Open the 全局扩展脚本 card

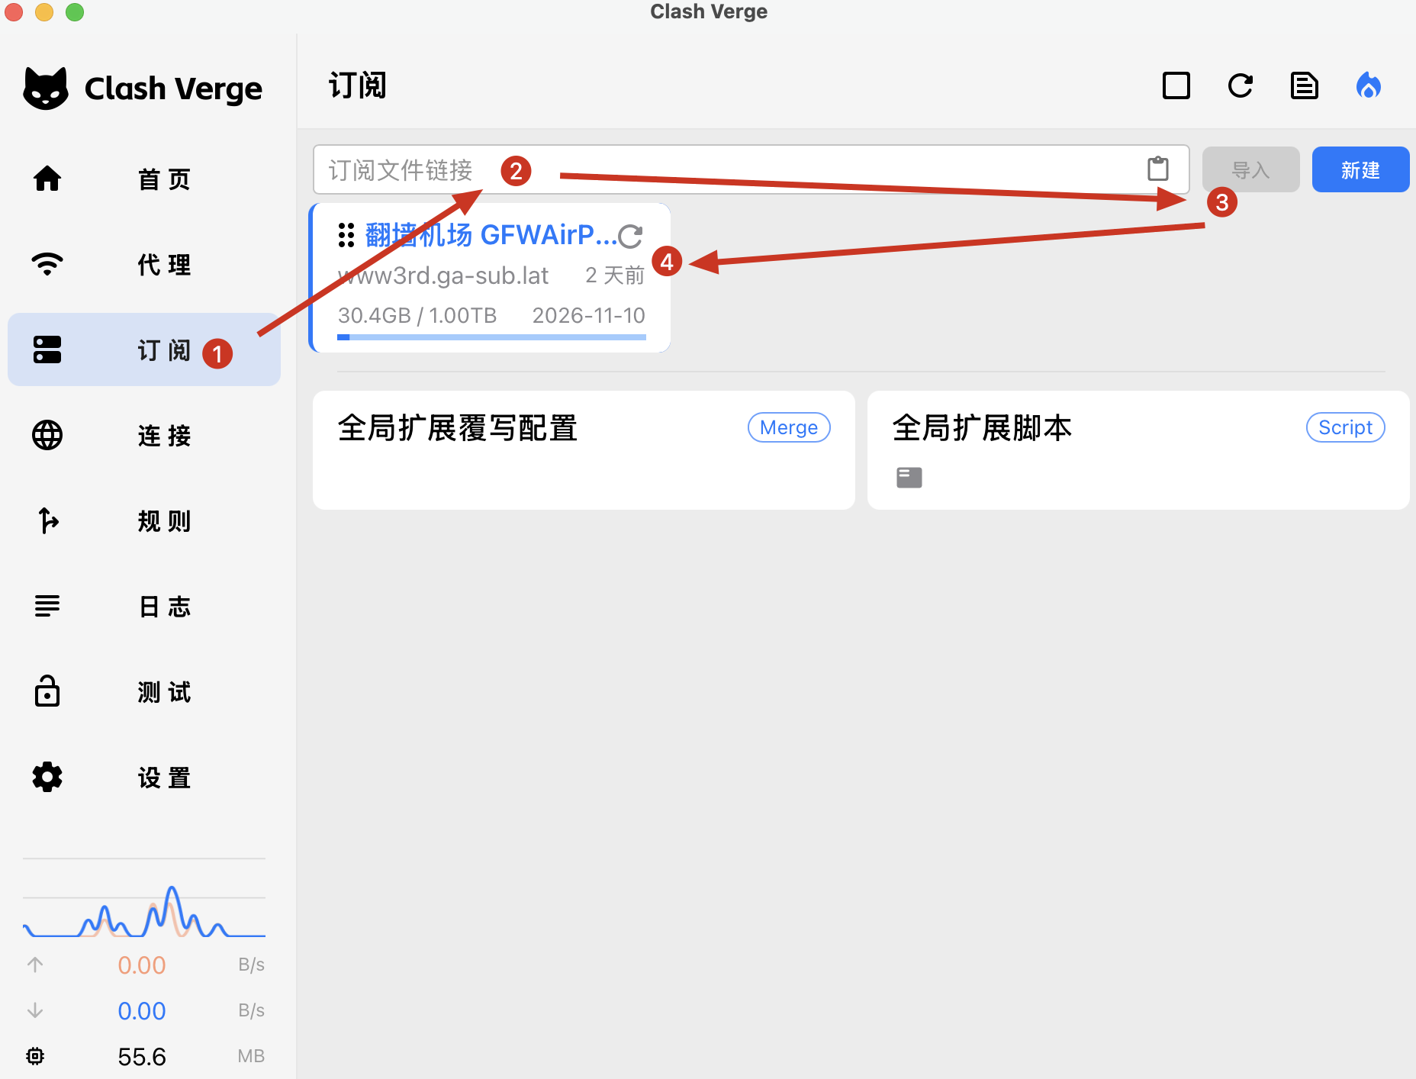point(1138,450)
